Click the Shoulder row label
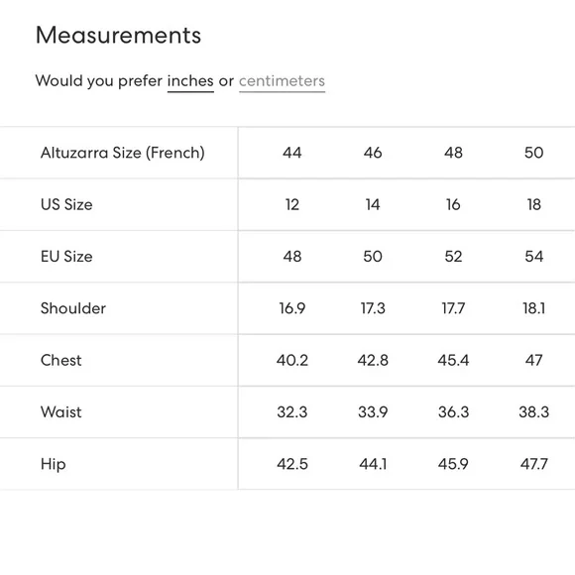 tap(73, 308)
